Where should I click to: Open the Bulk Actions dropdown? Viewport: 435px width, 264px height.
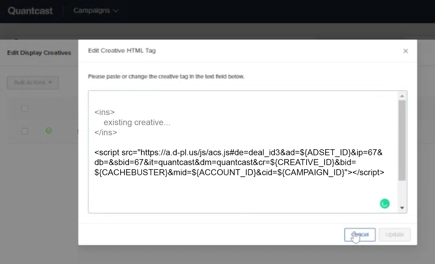[x=33, y=83]
